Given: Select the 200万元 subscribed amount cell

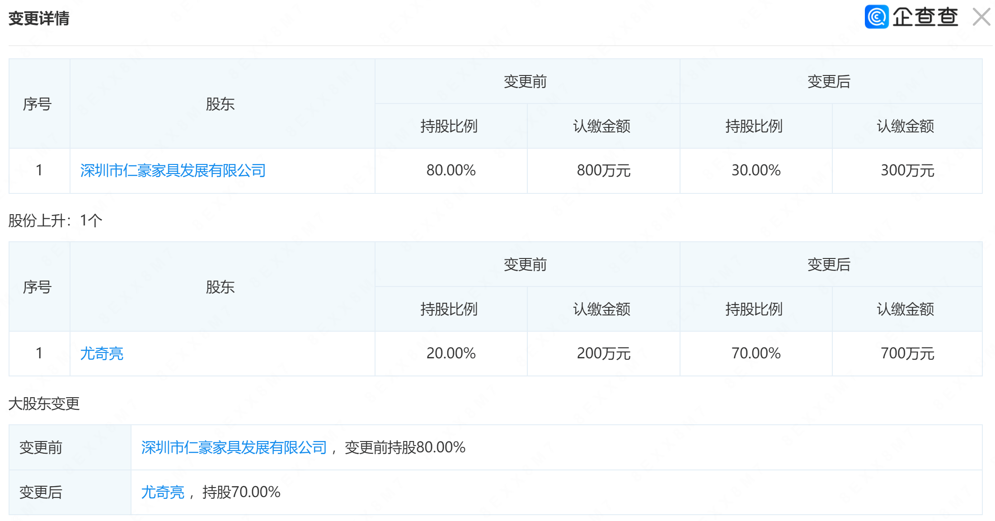Looking at the screenshot, I should click(603, 353).
